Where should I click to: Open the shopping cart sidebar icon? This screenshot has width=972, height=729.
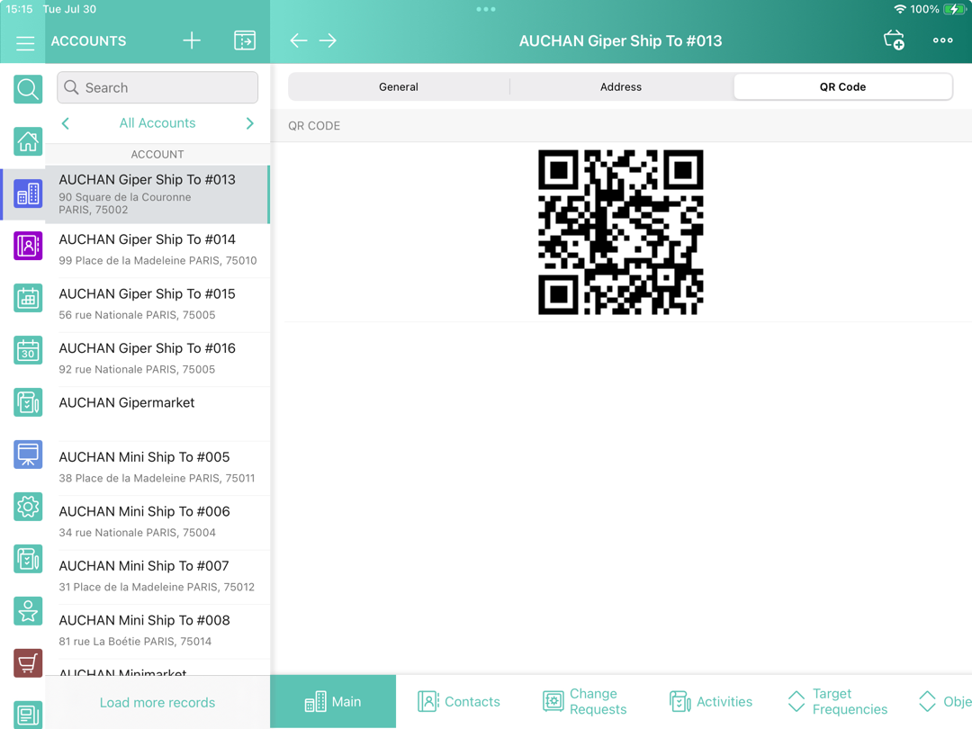[27, 662]
